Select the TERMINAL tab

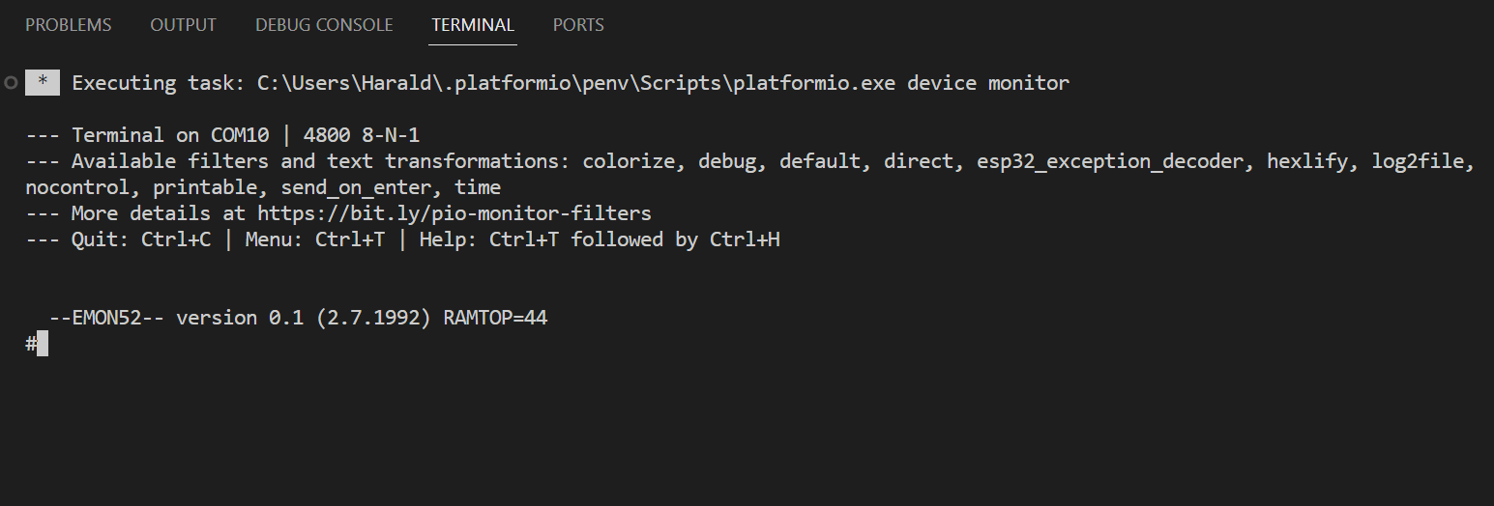473,25
